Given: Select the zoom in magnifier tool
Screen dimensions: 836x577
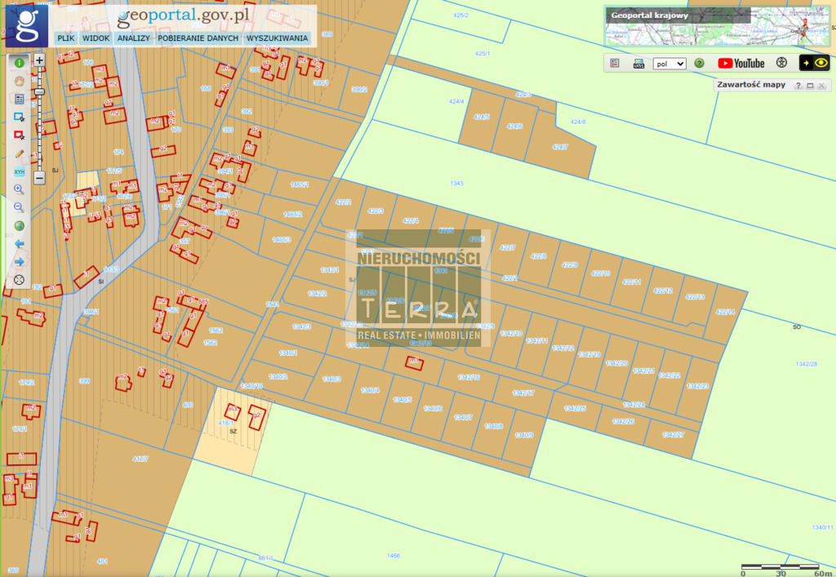Looking at the screenshot, I should (20, 189).
